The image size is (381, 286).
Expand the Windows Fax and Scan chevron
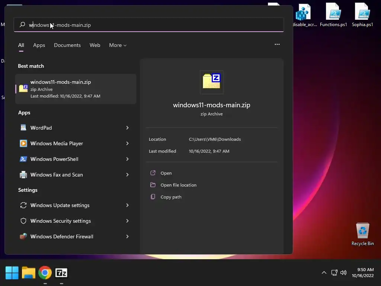click(127, 175)
